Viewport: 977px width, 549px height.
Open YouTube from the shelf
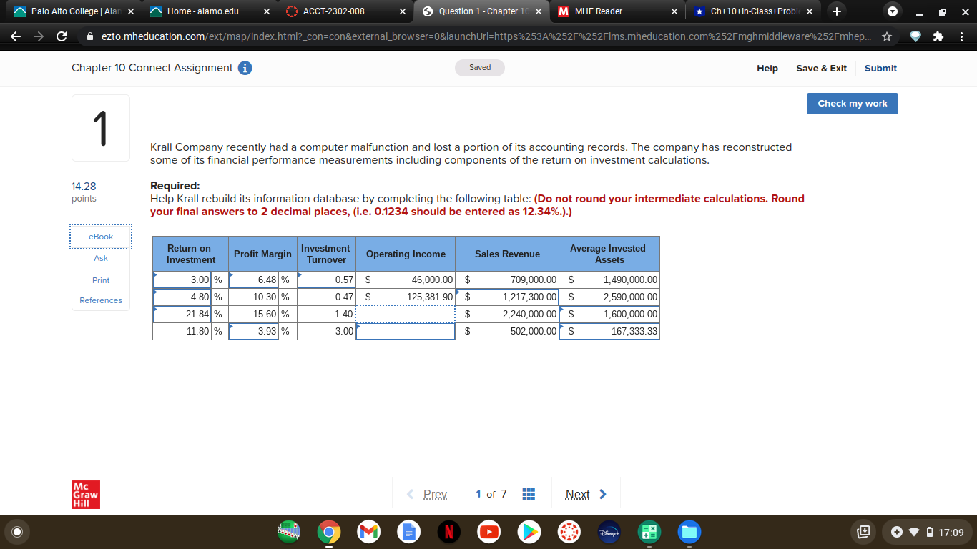pyautogui.click(x=488, y=532)
